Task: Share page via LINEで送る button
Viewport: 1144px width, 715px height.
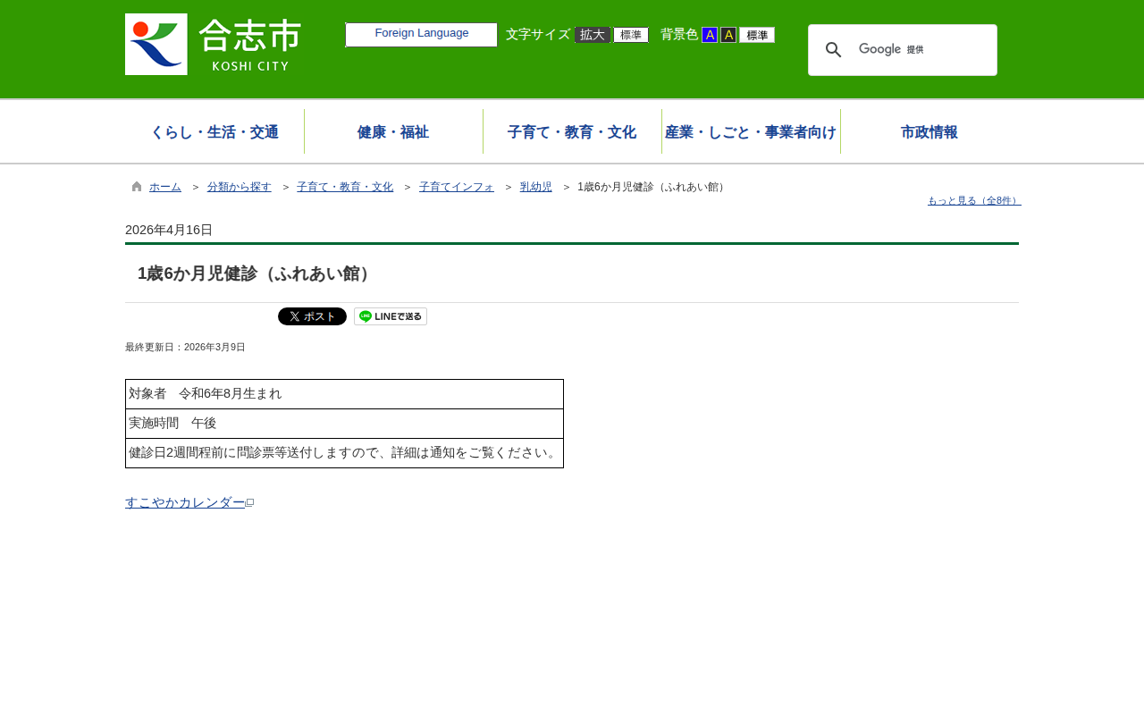Action: (391, 316)
